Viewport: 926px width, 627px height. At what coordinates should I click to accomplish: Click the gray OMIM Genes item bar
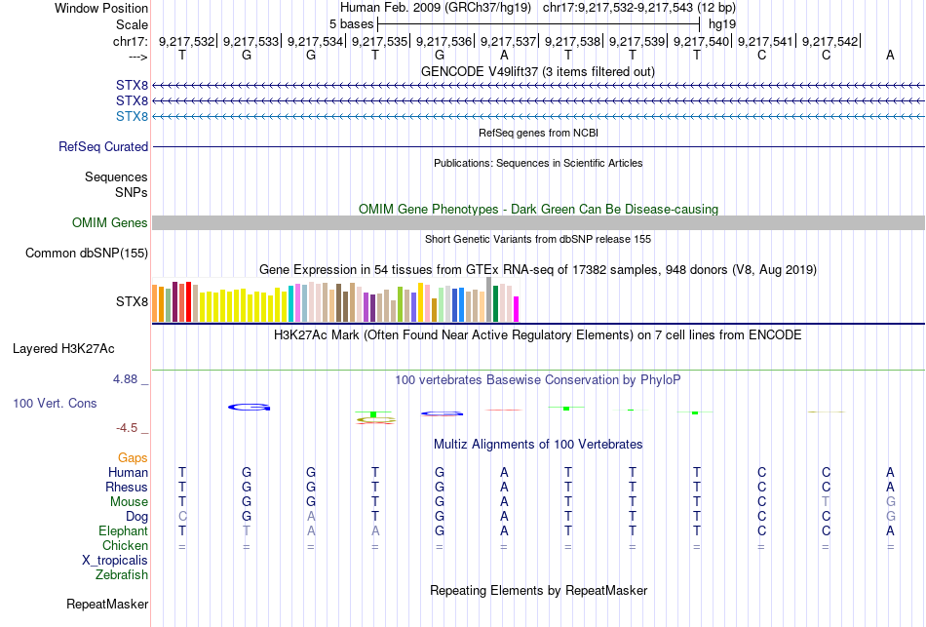point(538,222)
